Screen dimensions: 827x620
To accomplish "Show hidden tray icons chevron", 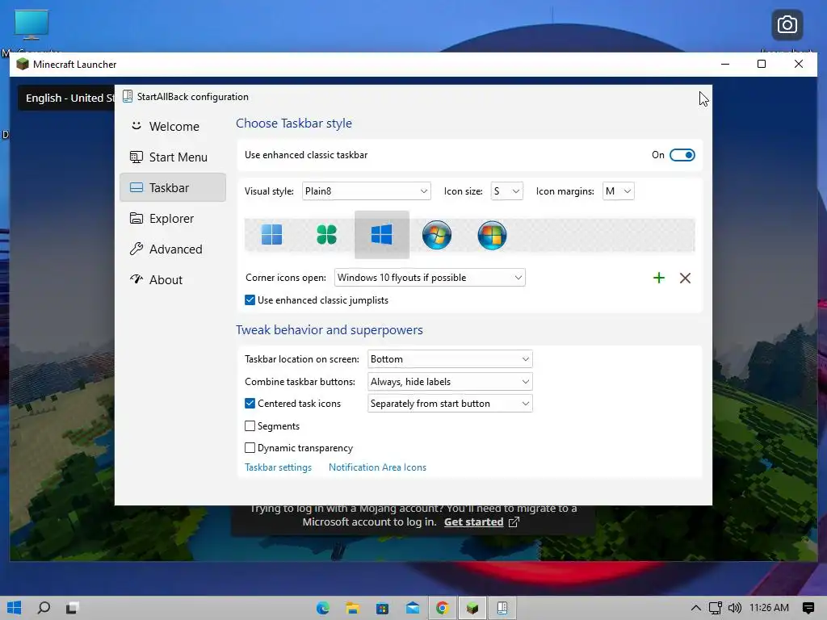I will (695, 608).
